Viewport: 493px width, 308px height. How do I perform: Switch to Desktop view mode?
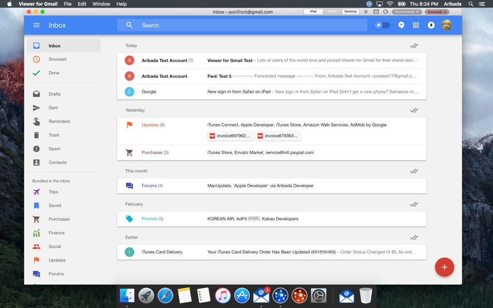(350, 11)
